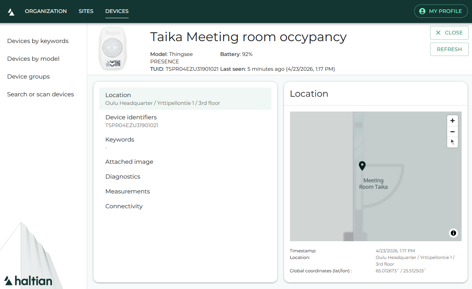472x289 pixels.
Task: Zoom in on the location map
Action: click(452, 121)
